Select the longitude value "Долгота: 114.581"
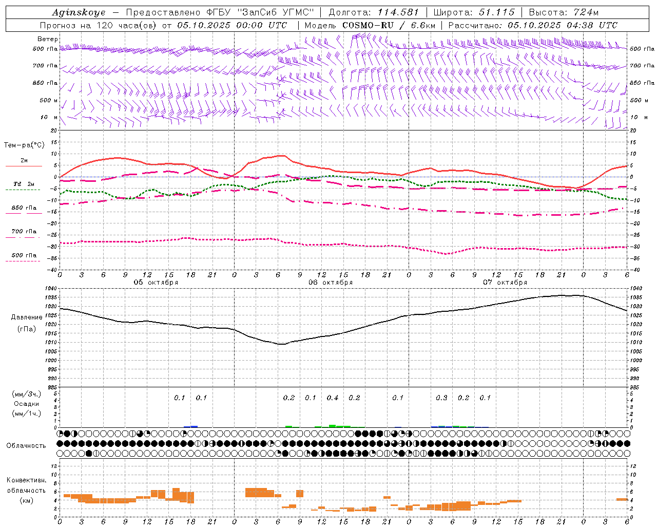657x526 pixels. tap(374, 12)
